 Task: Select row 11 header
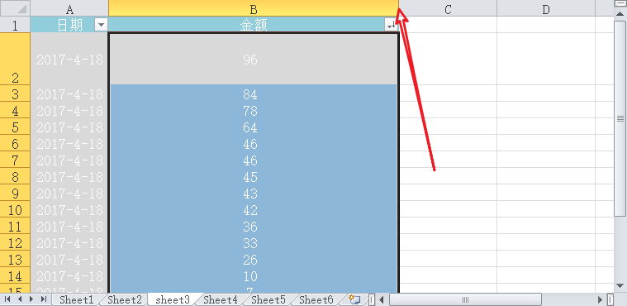pyautogui.click(x=15, y=226)
